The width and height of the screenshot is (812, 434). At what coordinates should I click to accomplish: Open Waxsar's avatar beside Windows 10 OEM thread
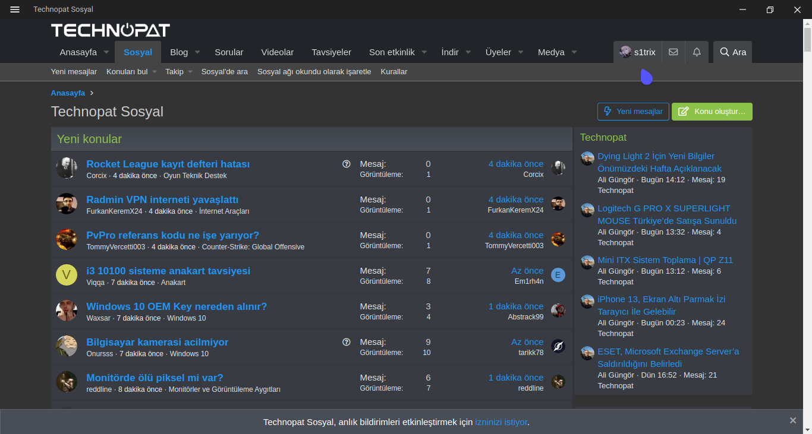[67, 311]
